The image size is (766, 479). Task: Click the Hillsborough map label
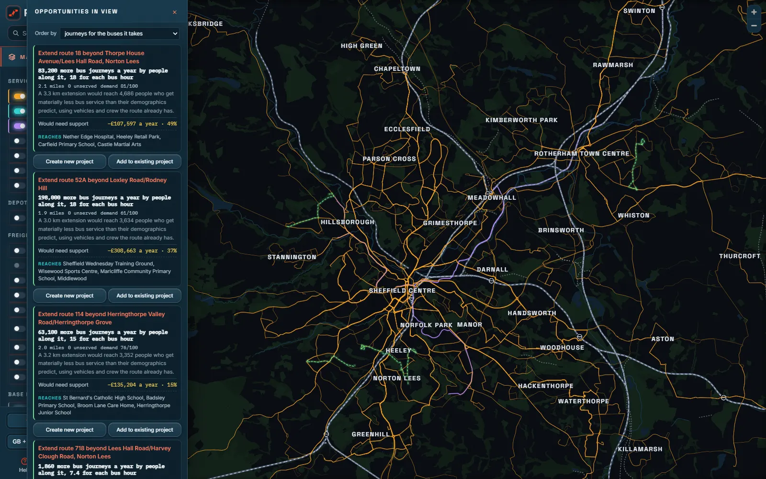[348, 222]
